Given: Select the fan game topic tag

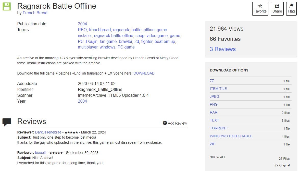Looking at the screenshot, I should (108, 41).
